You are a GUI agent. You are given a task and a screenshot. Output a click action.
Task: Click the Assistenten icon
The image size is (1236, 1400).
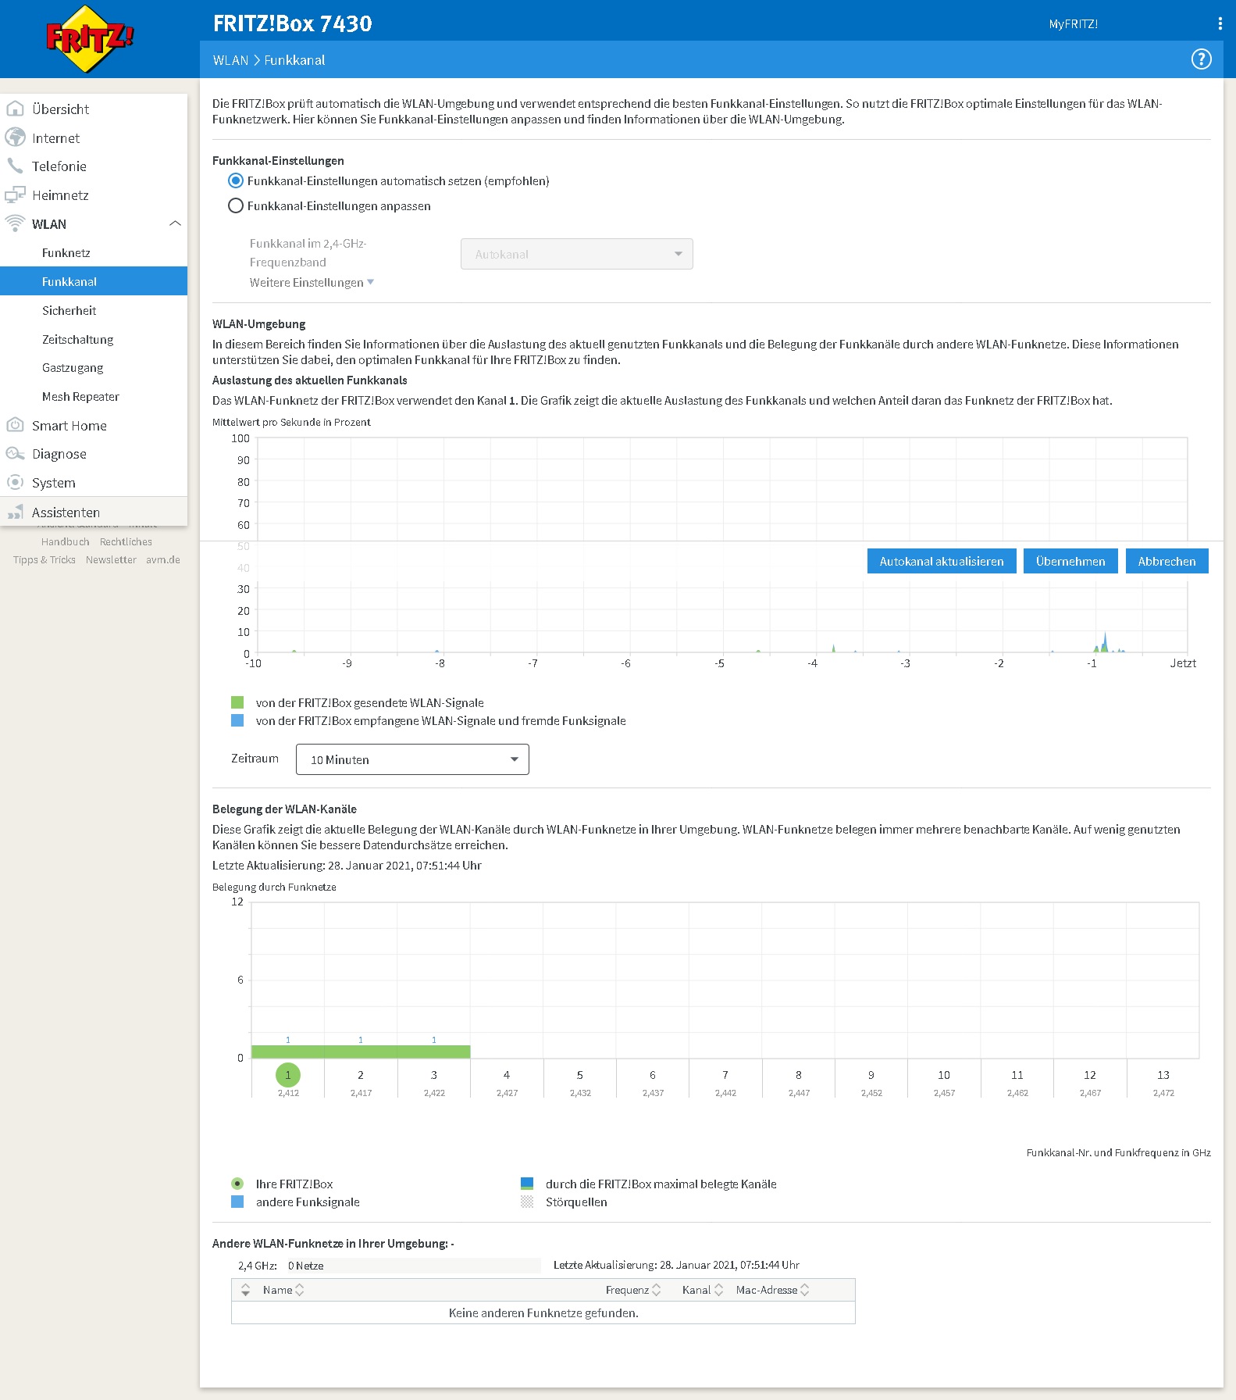click(x=15, y=512)
